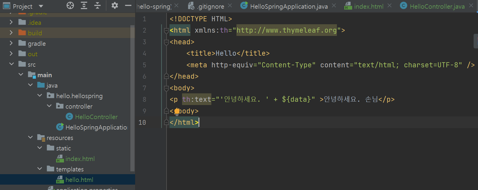This screenshot has height=190, width=478.
Task: Select the .idea folder icon
Action: coord(22,22)
